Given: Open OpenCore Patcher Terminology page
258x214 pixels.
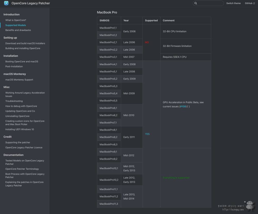Looking at the screenshot, I should 22,169.
